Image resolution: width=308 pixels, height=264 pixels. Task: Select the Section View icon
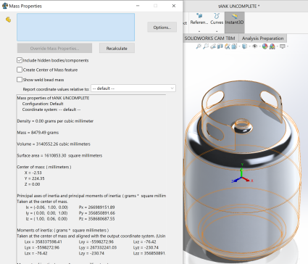[x=220, y=46]
